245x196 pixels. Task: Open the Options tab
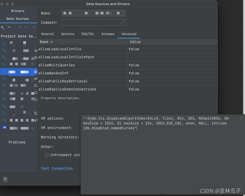68,34
